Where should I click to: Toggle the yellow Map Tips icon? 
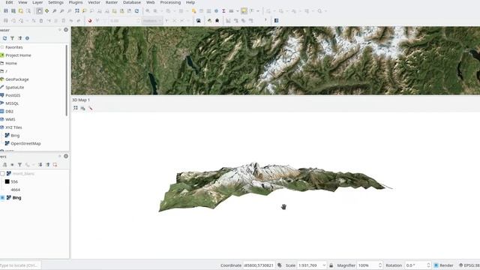(244, 11)
